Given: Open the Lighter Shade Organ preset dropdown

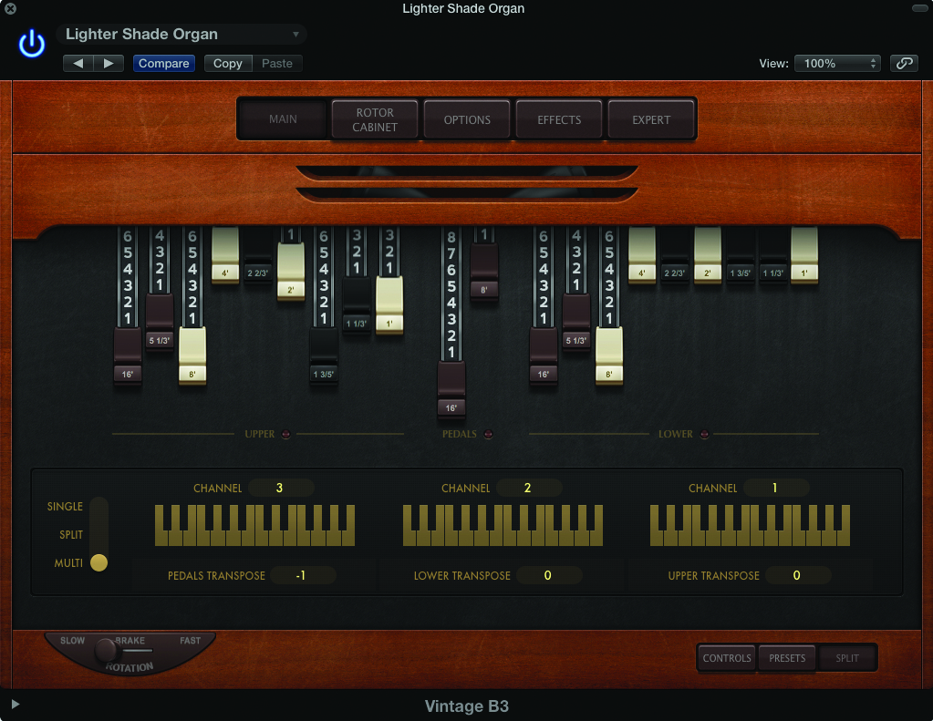Looking at the screenshot, I should point(181,35).
